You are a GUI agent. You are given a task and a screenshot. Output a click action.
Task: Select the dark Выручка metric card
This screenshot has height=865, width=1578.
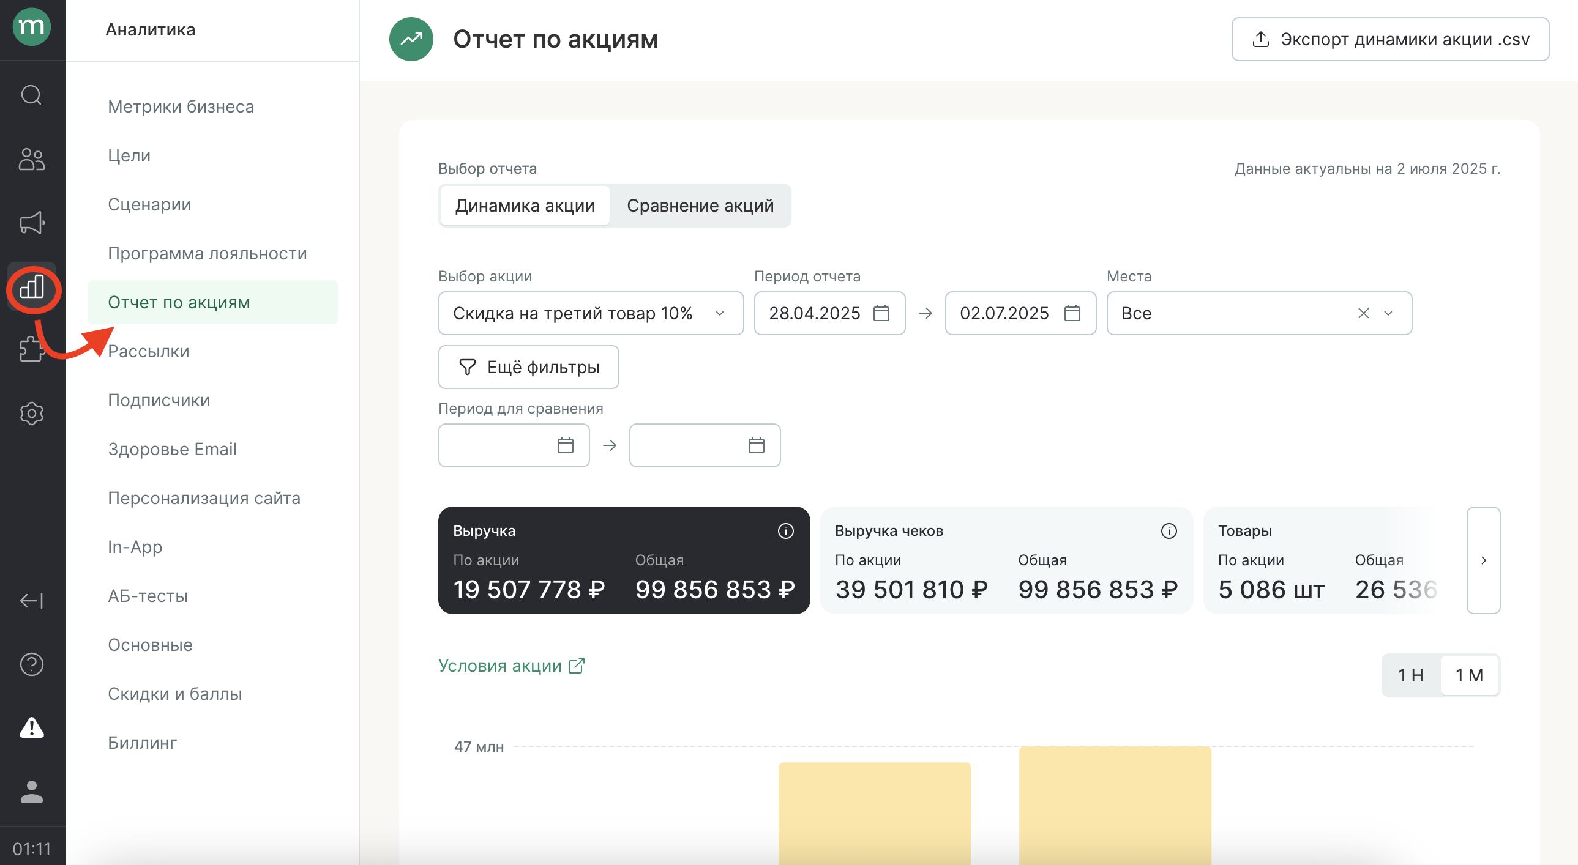tap(624, 560)
